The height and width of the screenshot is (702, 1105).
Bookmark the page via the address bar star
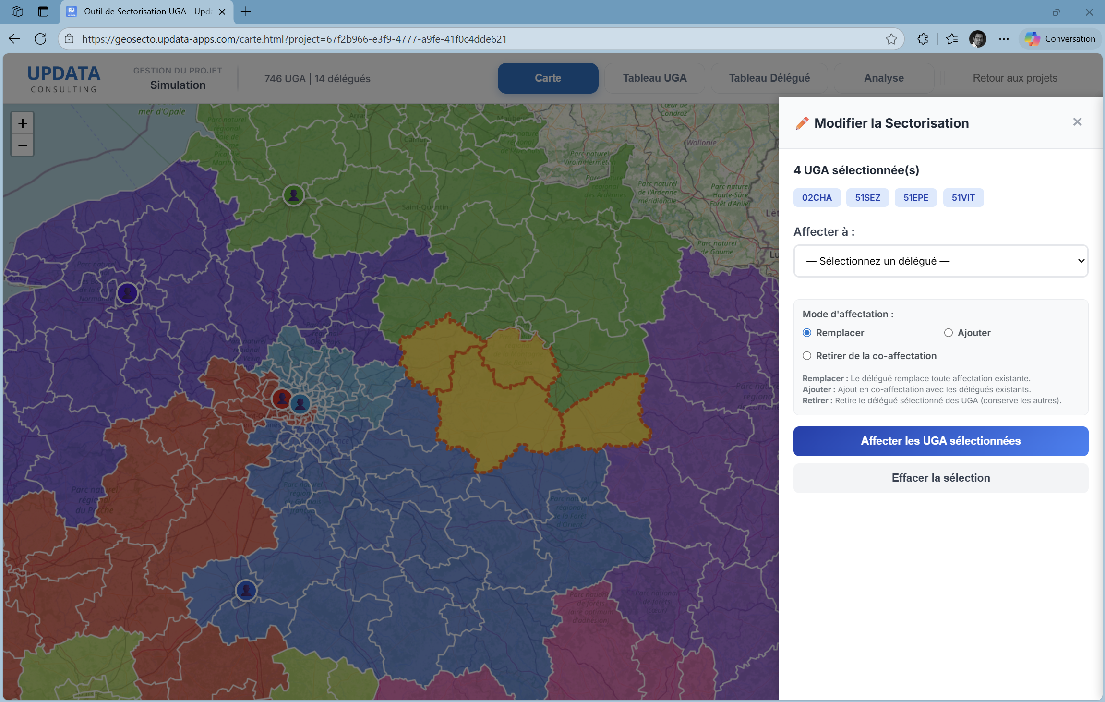coord(892,39)
